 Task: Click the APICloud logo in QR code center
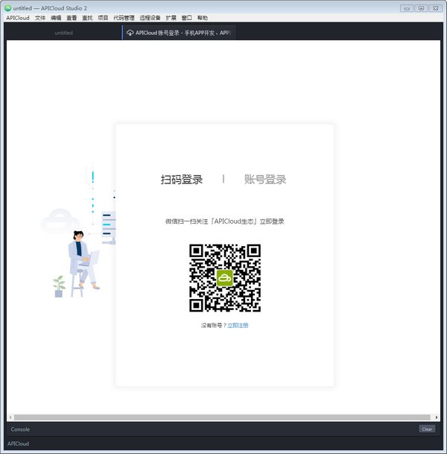(x=224, y=277)
